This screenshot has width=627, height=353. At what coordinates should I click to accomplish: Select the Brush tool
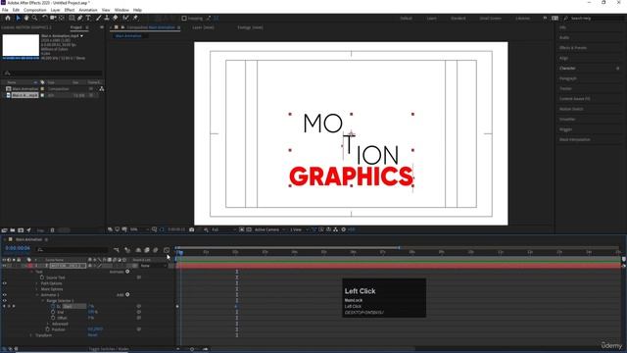[98, 18]
